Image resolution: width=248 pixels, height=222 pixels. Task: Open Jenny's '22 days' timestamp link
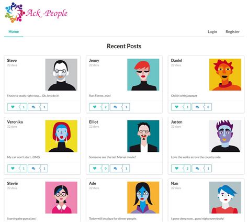click(x=94, y=65)
